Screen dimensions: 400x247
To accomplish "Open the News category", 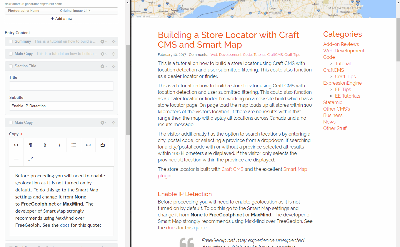I will click(x=329, y=122).
